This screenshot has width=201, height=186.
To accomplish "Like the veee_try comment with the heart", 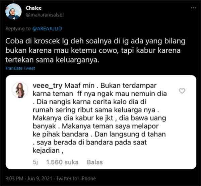I will pyautogui.click(x=182, y=91).
